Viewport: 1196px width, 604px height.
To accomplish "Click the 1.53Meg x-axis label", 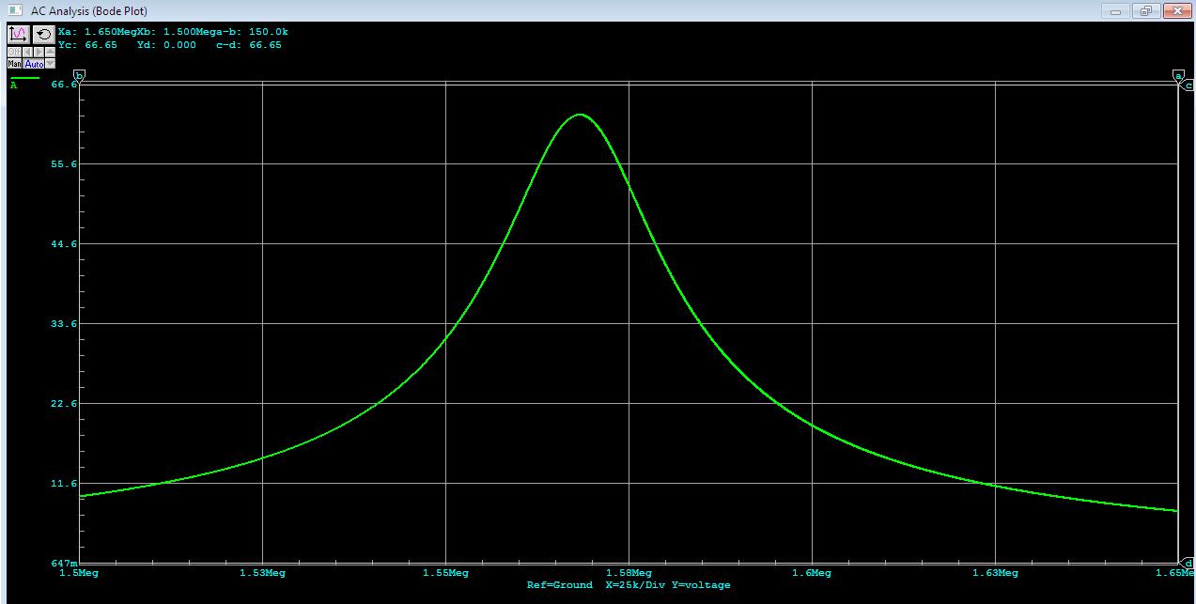I will point(262,572).
